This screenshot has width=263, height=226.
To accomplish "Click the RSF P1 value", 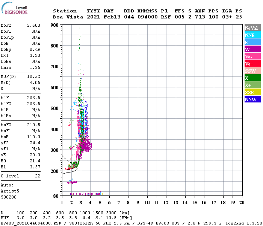I will (x=166, y=17).
